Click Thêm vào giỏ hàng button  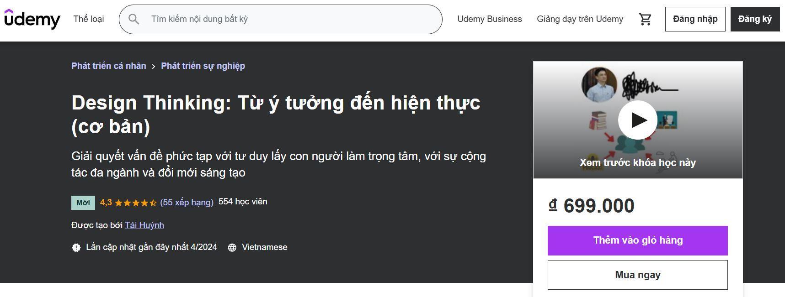click(x=638, y=240)
